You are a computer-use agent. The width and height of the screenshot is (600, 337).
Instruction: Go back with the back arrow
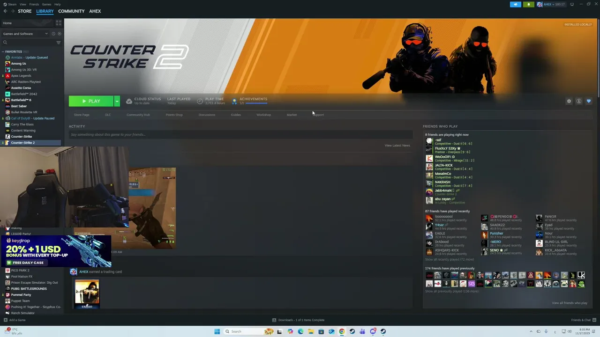point(5,11)
